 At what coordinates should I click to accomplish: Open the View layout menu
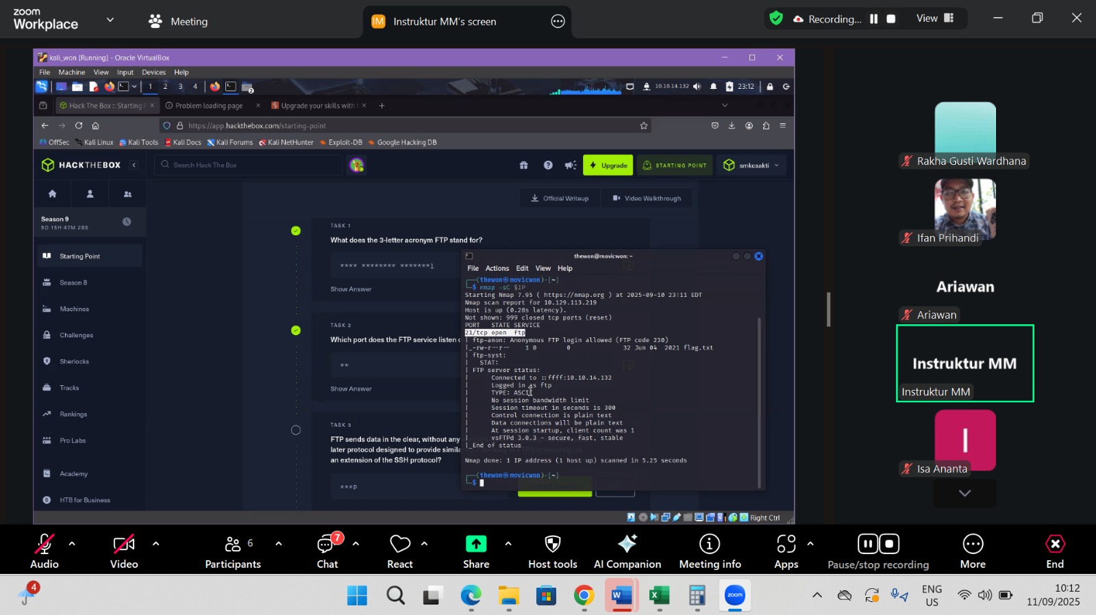tap(934, 18)
